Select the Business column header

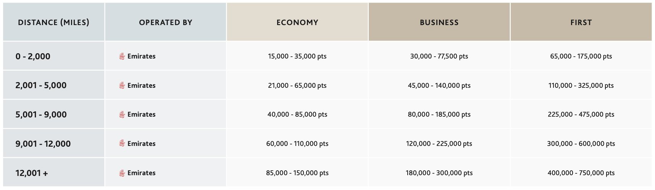pos(439,22)
